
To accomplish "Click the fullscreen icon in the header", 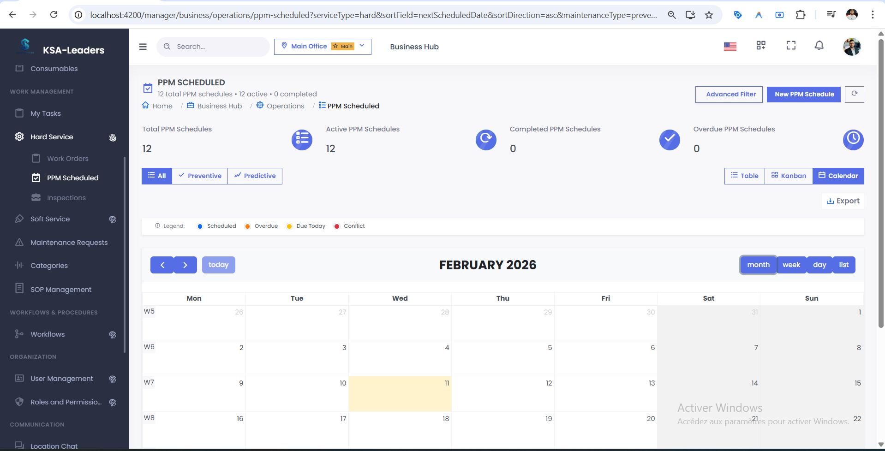I will pos(791,46).
